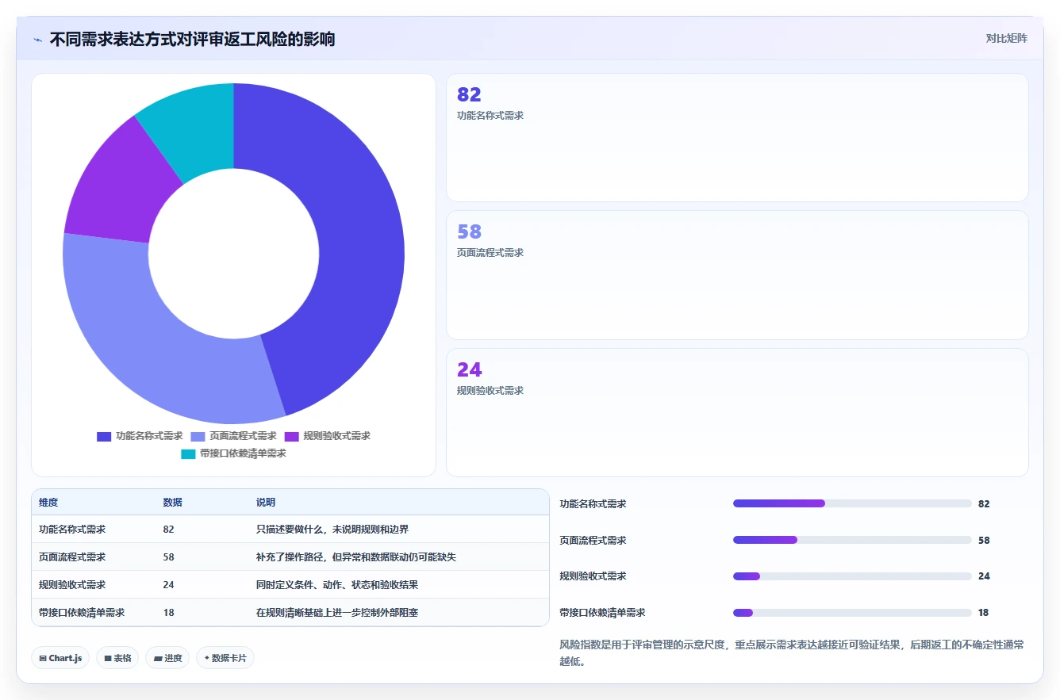Toggle the 规则验收式需求 legend swatch
Viewport: 1060px width, 700px height.
point(291,436)
